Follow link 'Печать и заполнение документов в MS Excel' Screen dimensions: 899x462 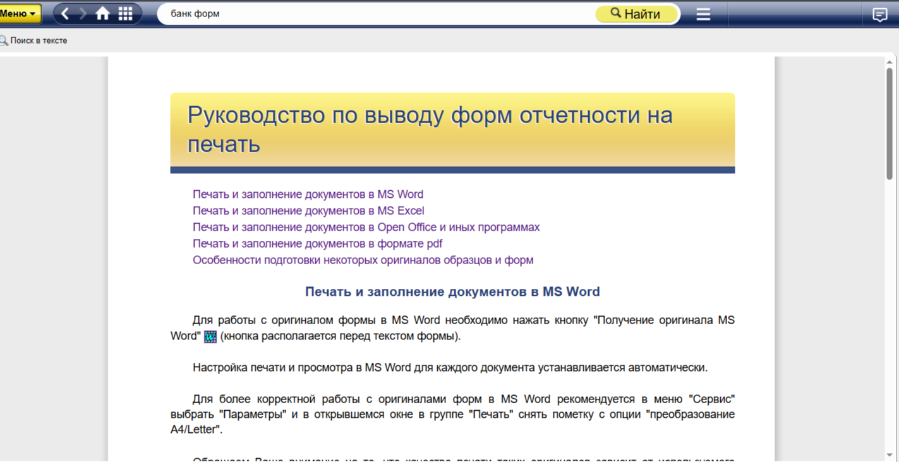click(x=308, y=210)
